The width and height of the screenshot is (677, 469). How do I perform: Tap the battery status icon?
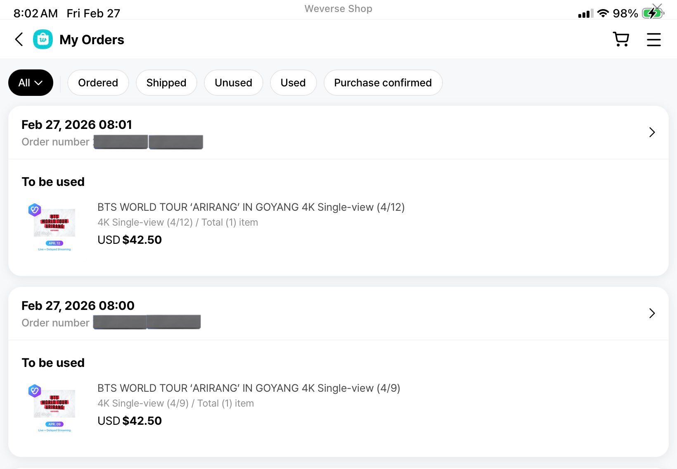click(x=652, y=14)
